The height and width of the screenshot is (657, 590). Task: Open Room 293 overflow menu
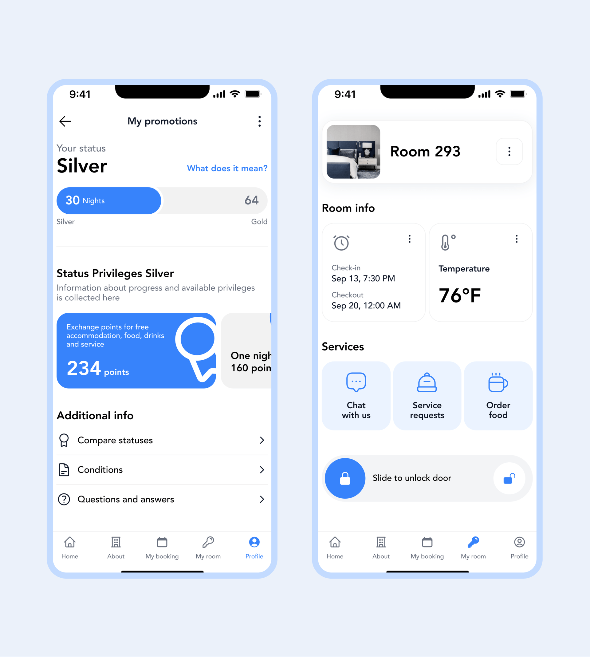tap(509, 151)
